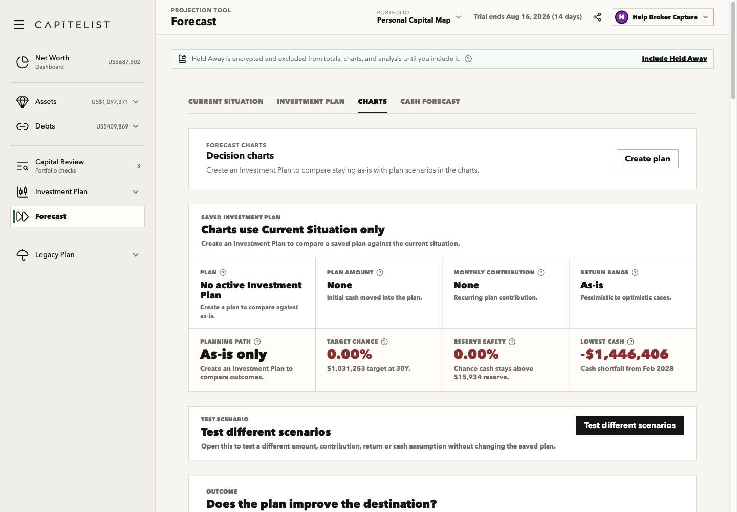Click the Capitelist logo
Screen dimensions: 737x512
(72, 25)
